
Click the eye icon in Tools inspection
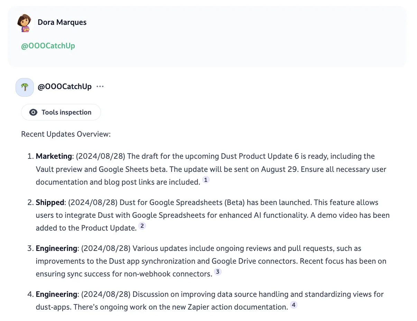point(33,112)
